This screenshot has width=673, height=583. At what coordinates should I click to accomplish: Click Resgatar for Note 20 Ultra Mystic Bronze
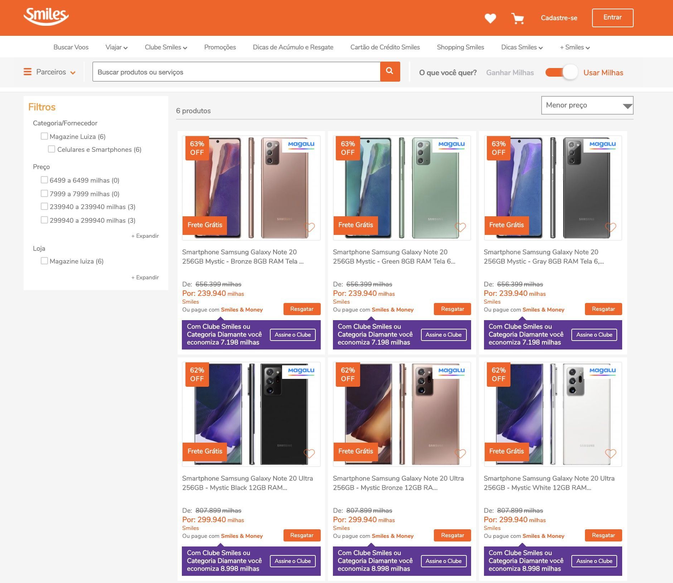[452, 535]
